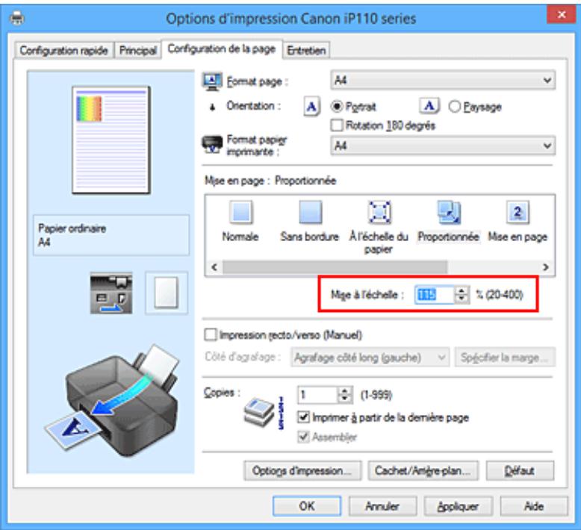This screenshot has width=581, height=530.
Task: Pick the Proportionnée layout icon
Action: (449, 212)
